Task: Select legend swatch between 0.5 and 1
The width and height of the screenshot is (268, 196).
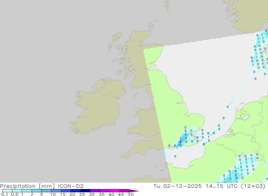Action: pos(17,191)
